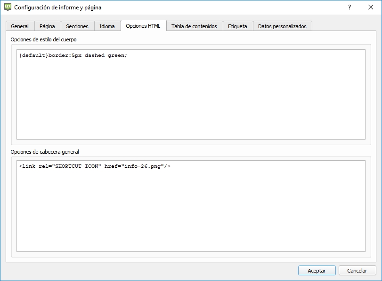The height and width of the screenshot is (281, 382).
Task: Switch to the General tab
Action: coord(20,26)
